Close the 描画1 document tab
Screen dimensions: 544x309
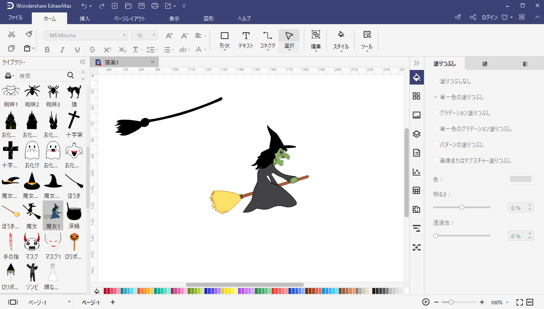pos(152,62)
